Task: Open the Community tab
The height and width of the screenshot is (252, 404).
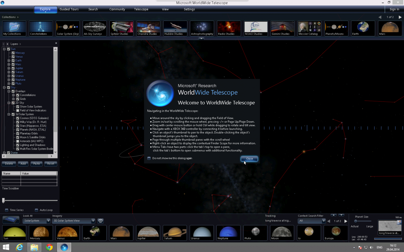Action: (x=117, y=9)
